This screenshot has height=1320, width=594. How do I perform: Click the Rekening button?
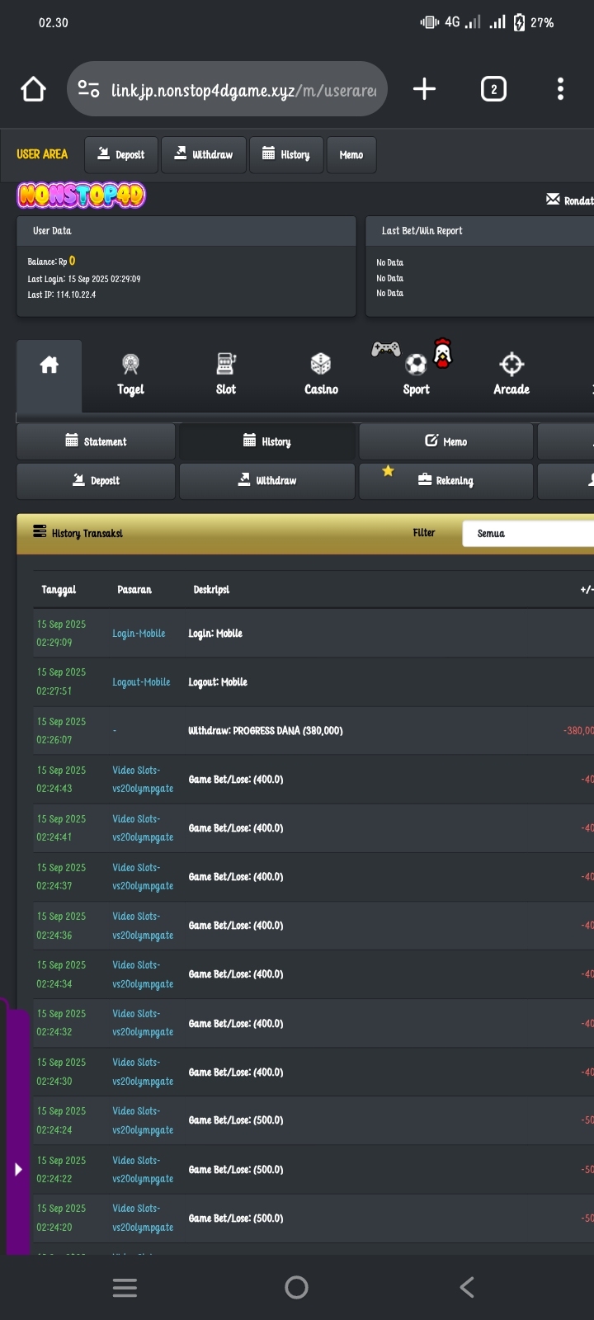(x=445, y=481)
